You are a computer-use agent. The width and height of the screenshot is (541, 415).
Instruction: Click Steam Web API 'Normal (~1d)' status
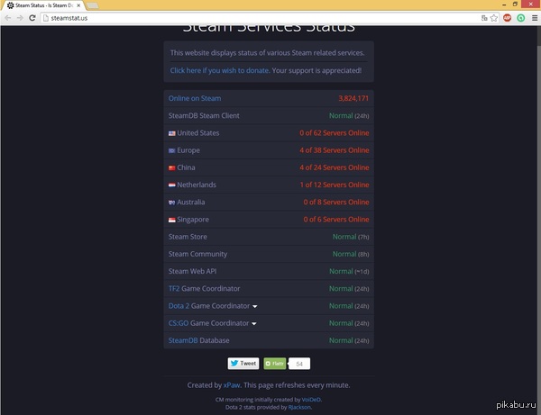(349, 271)
